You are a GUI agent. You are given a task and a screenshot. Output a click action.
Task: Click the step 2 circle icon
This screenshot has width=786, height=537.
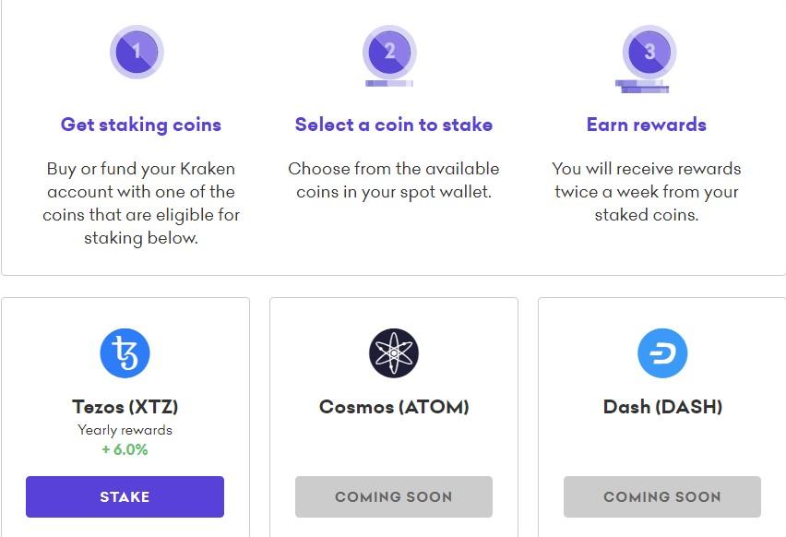point(389,53)
